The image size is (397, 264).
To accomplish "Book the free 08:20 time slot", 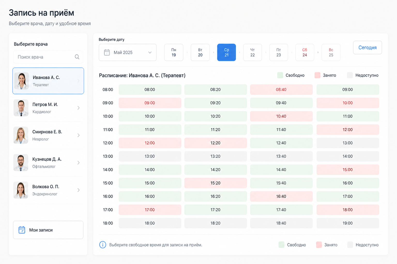I will pos(216,89).
